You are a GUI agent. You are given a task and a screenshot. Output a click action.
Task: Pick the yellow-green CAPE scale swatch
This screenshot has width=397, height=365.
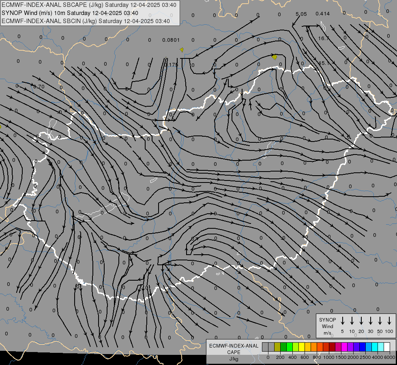coord(296,347)
